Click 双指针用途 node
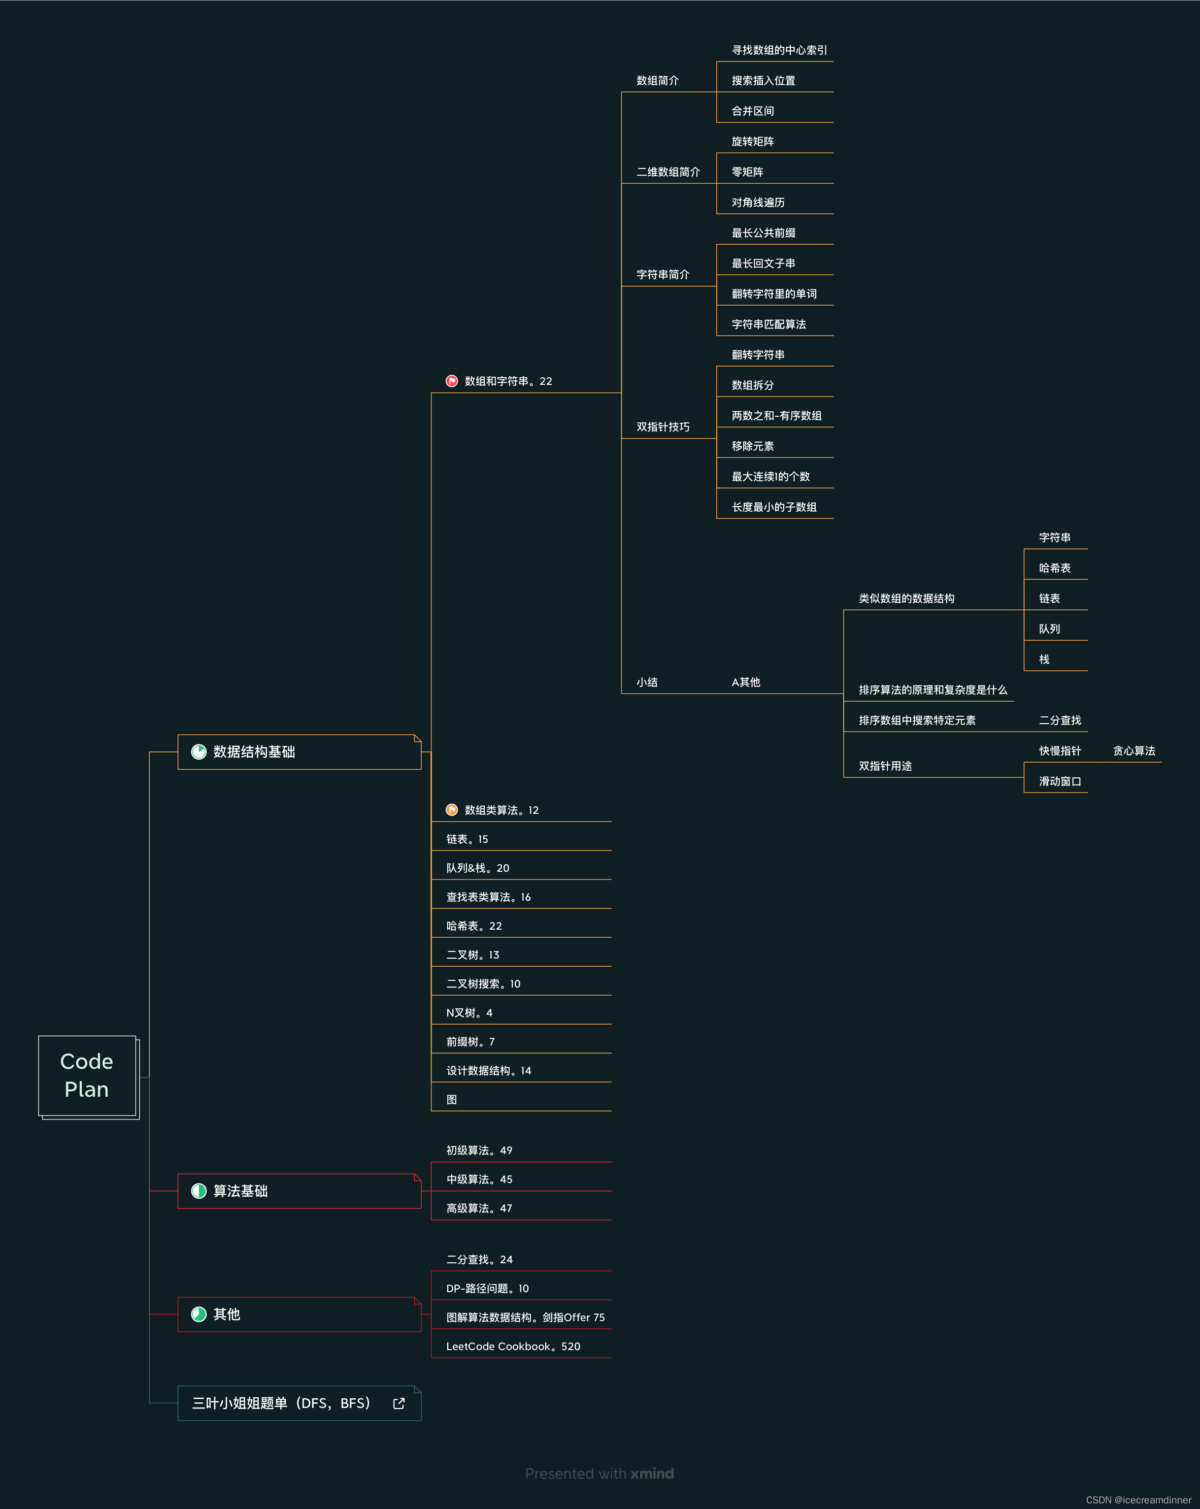Viewport: 1200px width, 1509px height. pyautogui.click(x=885, y=766)
